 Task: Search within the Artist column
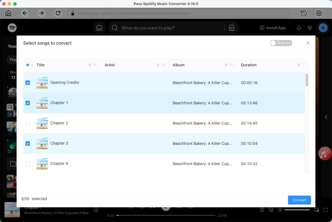click(163, 65)
